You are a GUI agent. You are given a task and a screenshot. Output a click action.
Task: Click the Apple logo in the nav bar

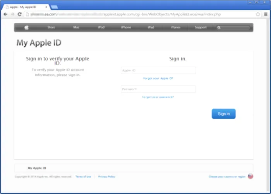[x=26, y=27]
